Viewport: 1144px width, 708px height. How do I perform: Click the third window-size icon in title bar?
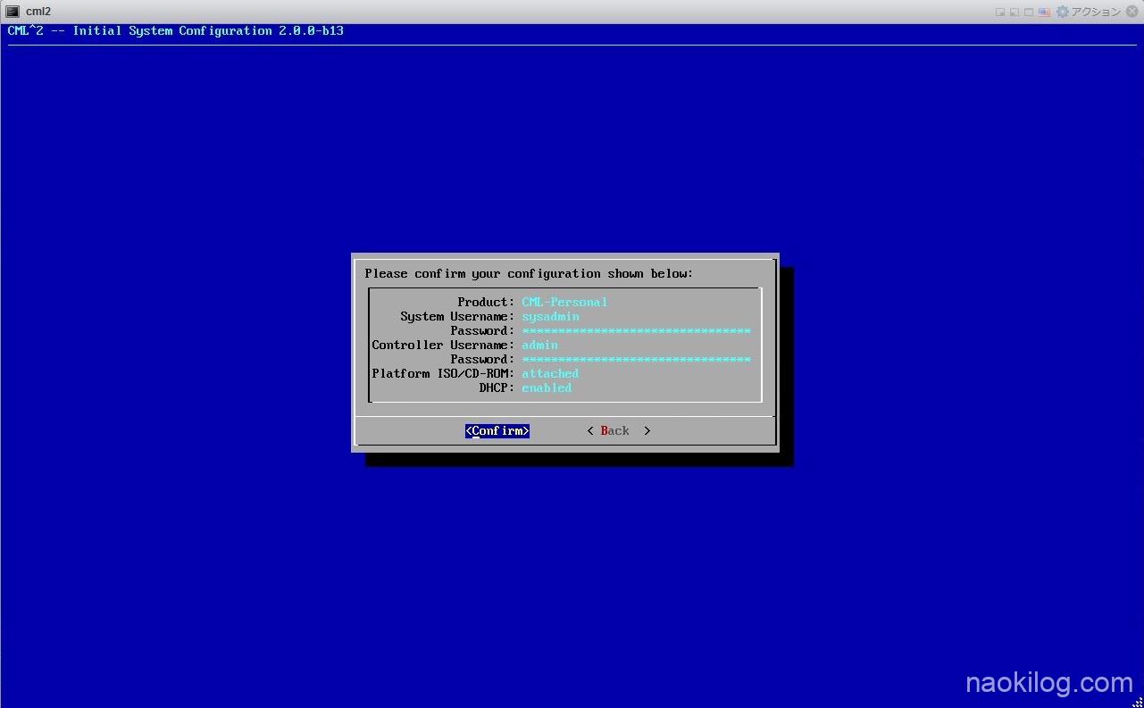(1029, 12)
